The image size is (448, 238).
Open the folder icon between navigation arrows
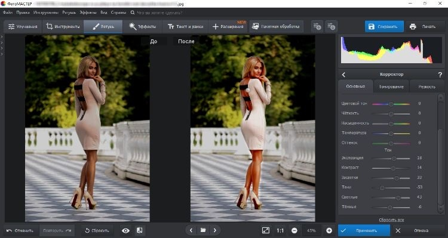(x=203, y=230)
